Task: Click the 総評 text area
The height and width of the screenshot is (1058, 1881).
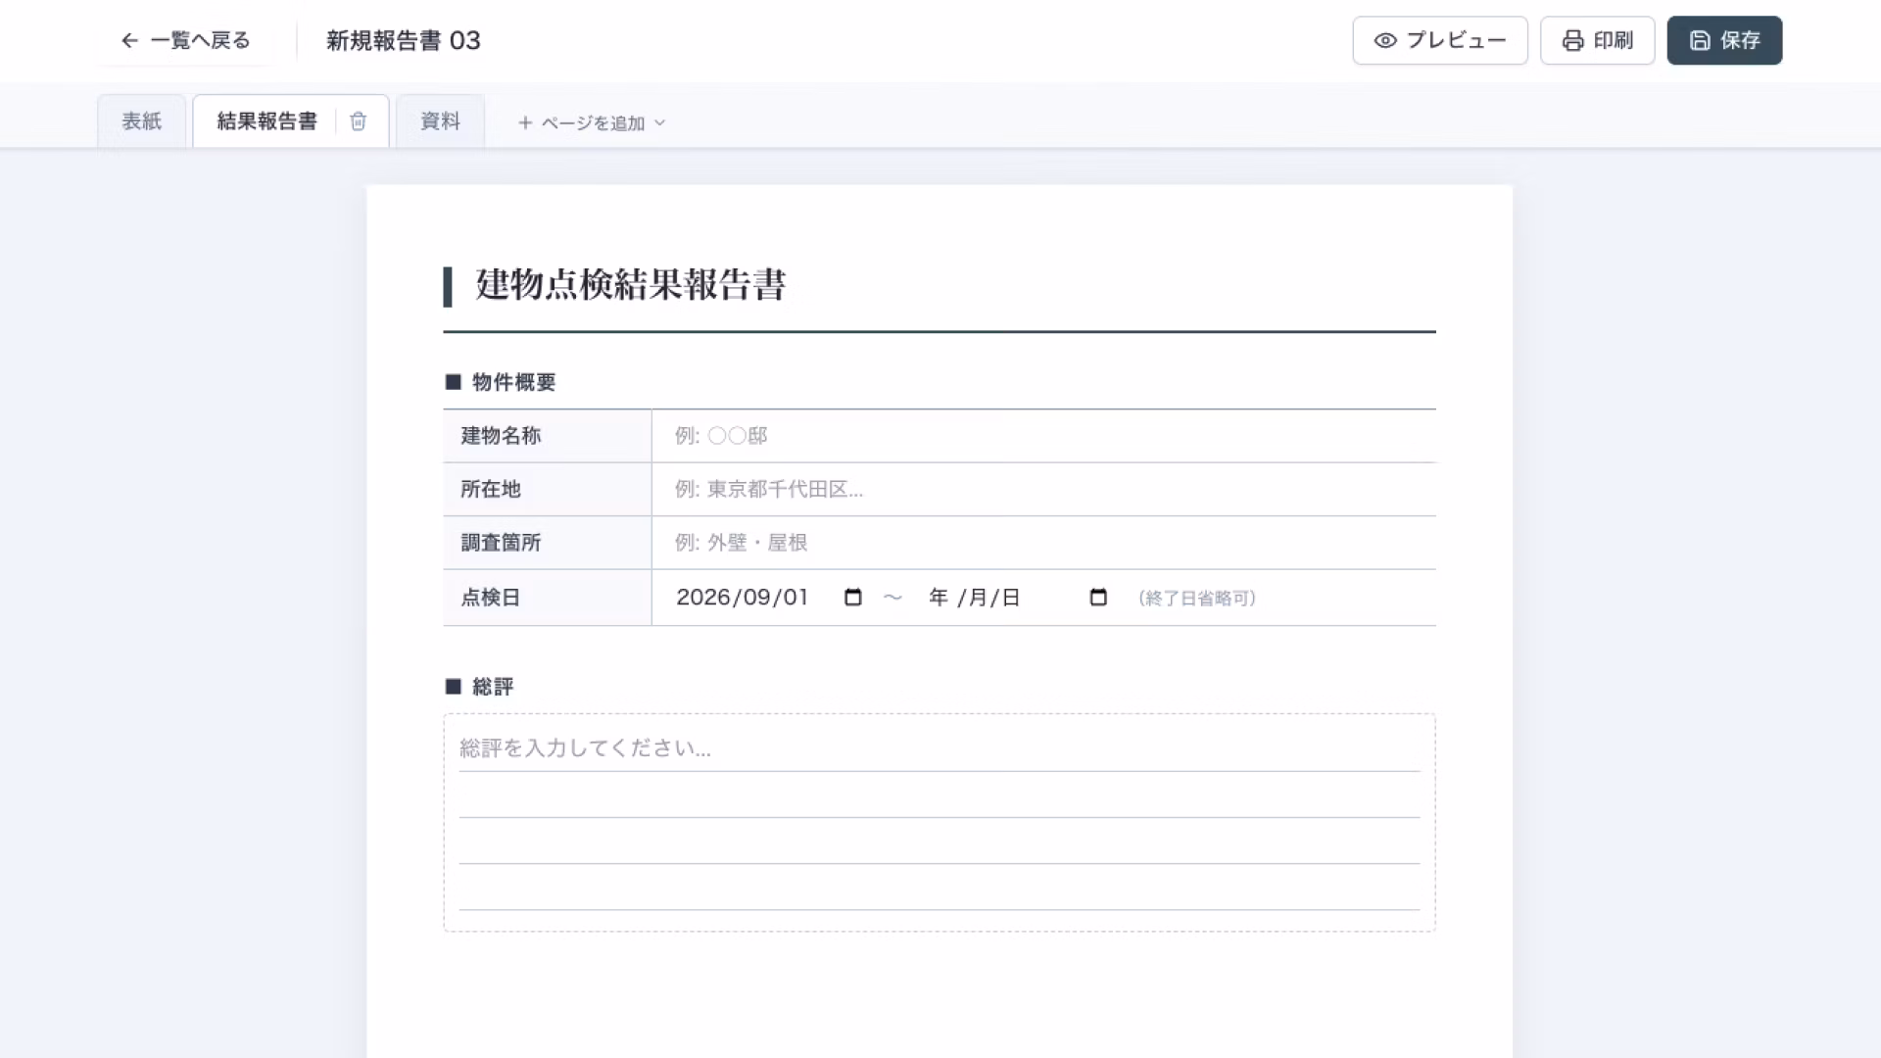Action: 940,823
